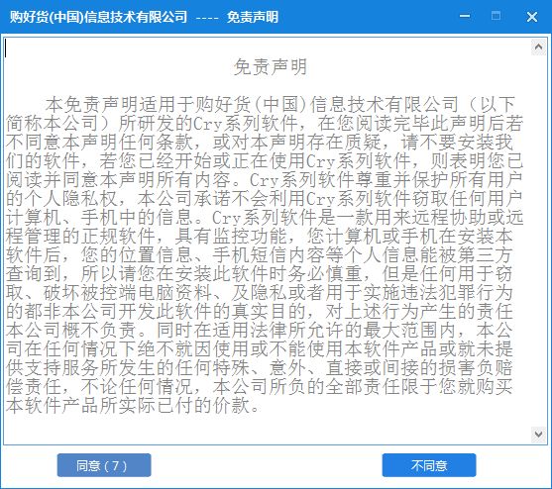Click the 不同意 disagree button
Screen dimensions: 552x489
tap(429, 465)
